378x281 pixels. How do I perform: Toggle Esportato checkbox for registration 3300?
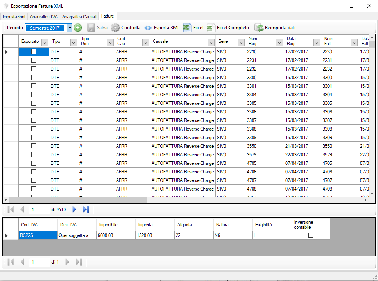coord(34,78)
